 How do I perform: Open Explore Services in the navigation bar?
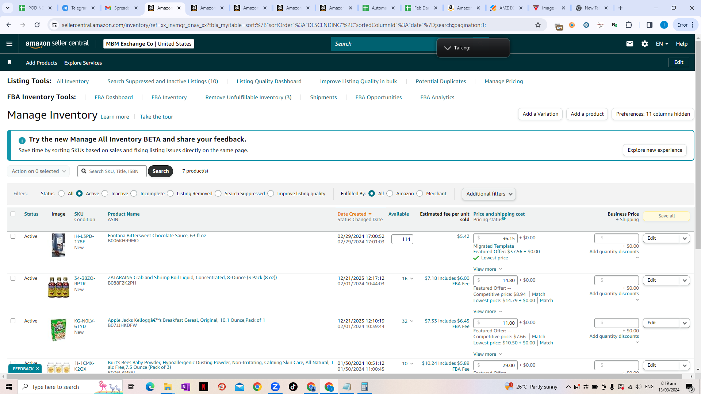click(83, 63)
